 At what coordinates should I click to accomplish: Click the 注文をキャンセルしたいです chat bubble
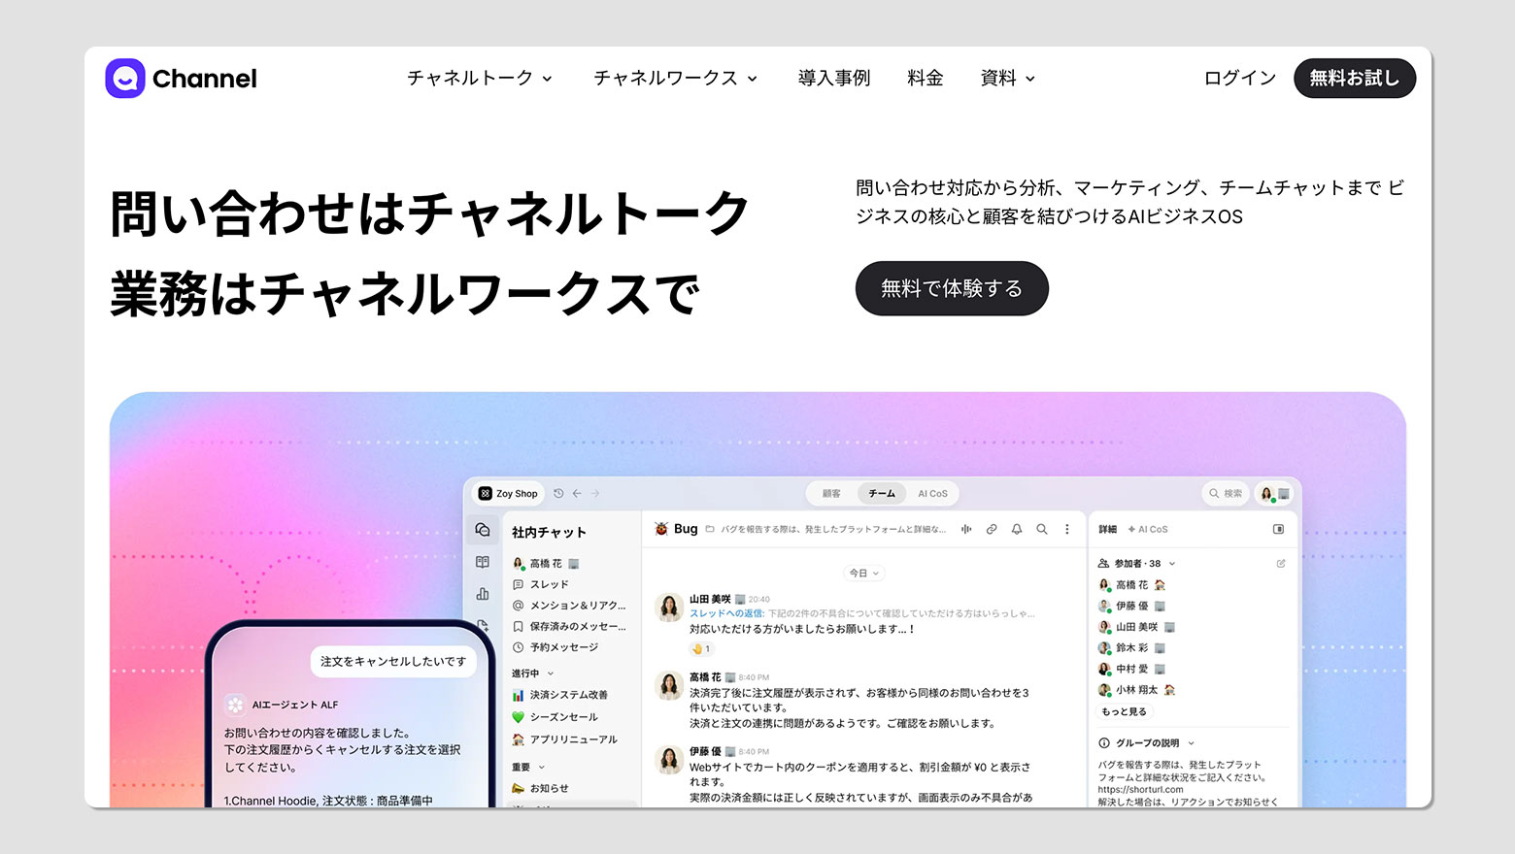(x=393, y=661)
